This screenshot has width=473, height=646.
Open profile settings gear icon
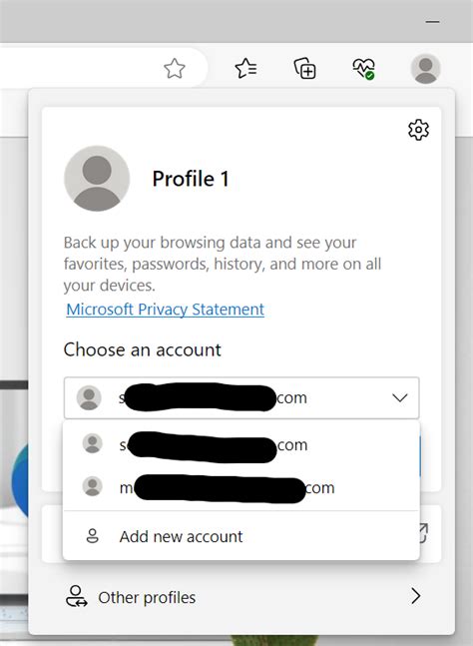(x=418, y=130)
